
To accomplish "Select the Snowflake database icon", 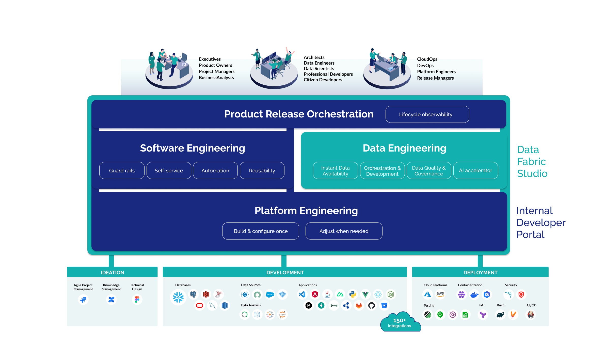I will [179, 296].
